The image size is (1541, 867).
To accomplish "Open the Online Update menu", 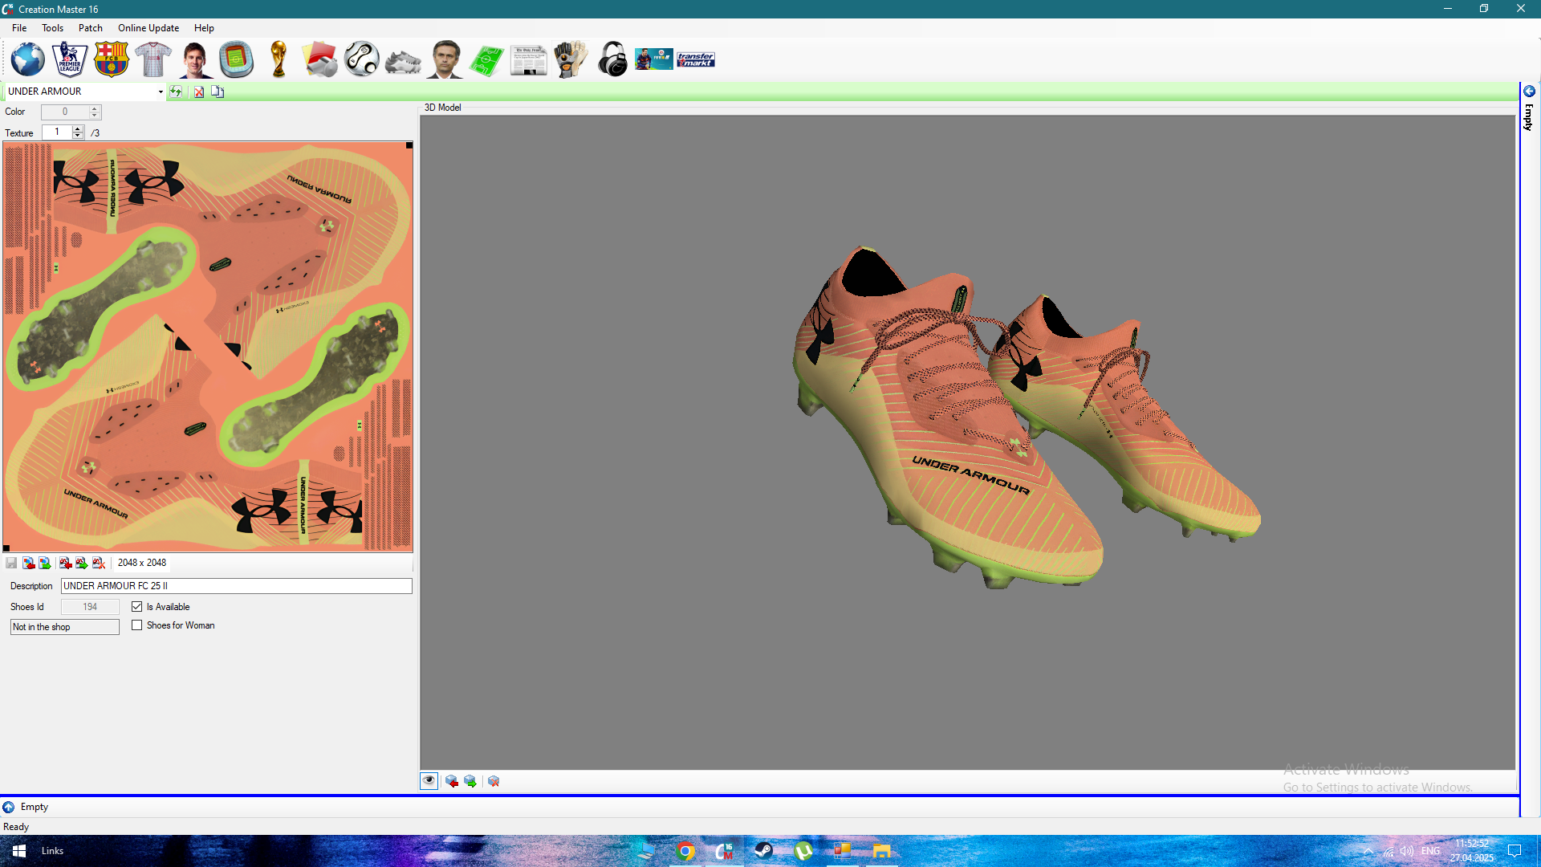I will point(148,28).
